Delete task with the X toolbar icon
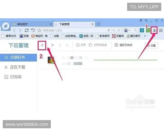 (67, 45)
